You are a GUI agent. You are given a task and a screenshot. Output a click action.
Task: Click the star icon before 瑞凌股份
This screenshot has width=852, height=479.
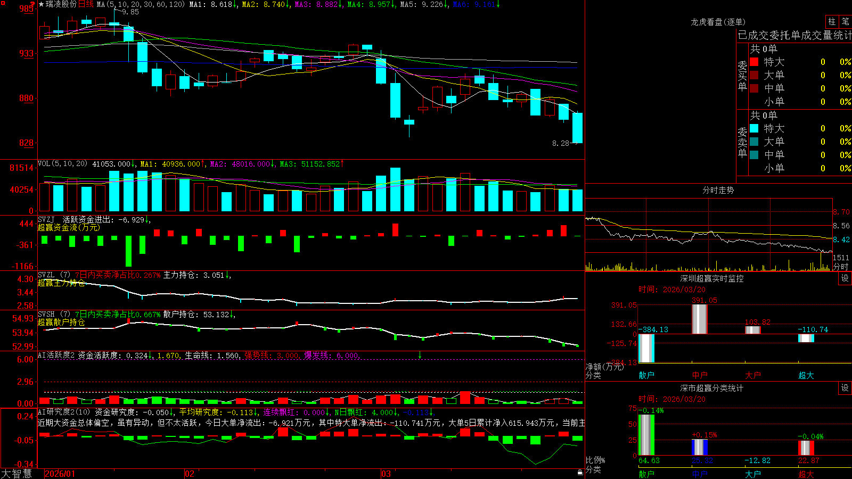42,4
